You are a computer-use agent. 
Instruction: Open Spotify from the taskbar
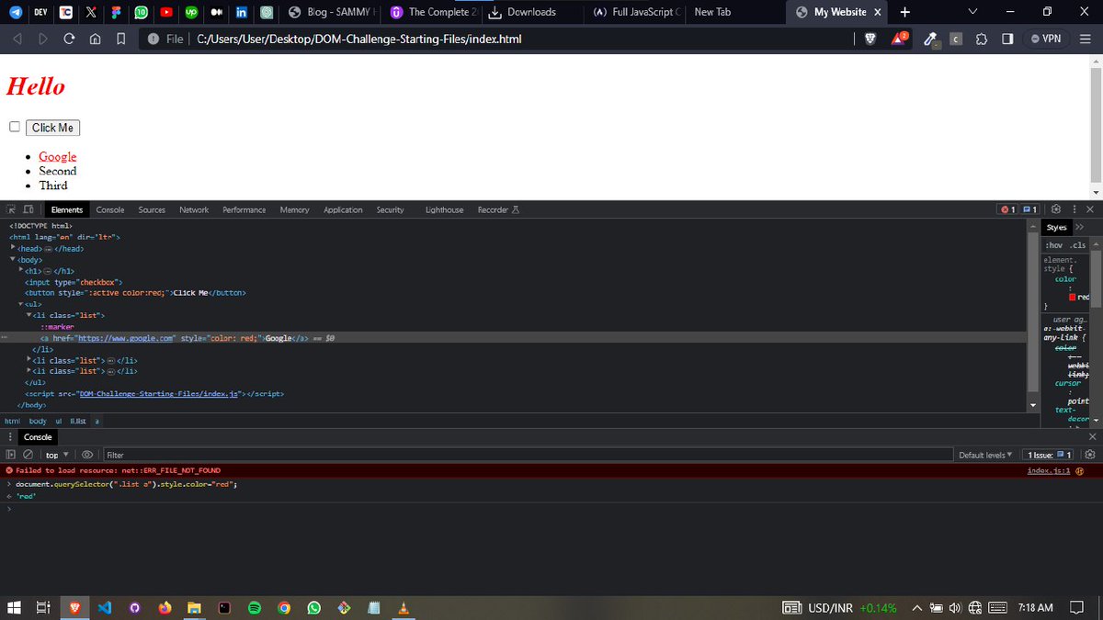click(255, 607)
